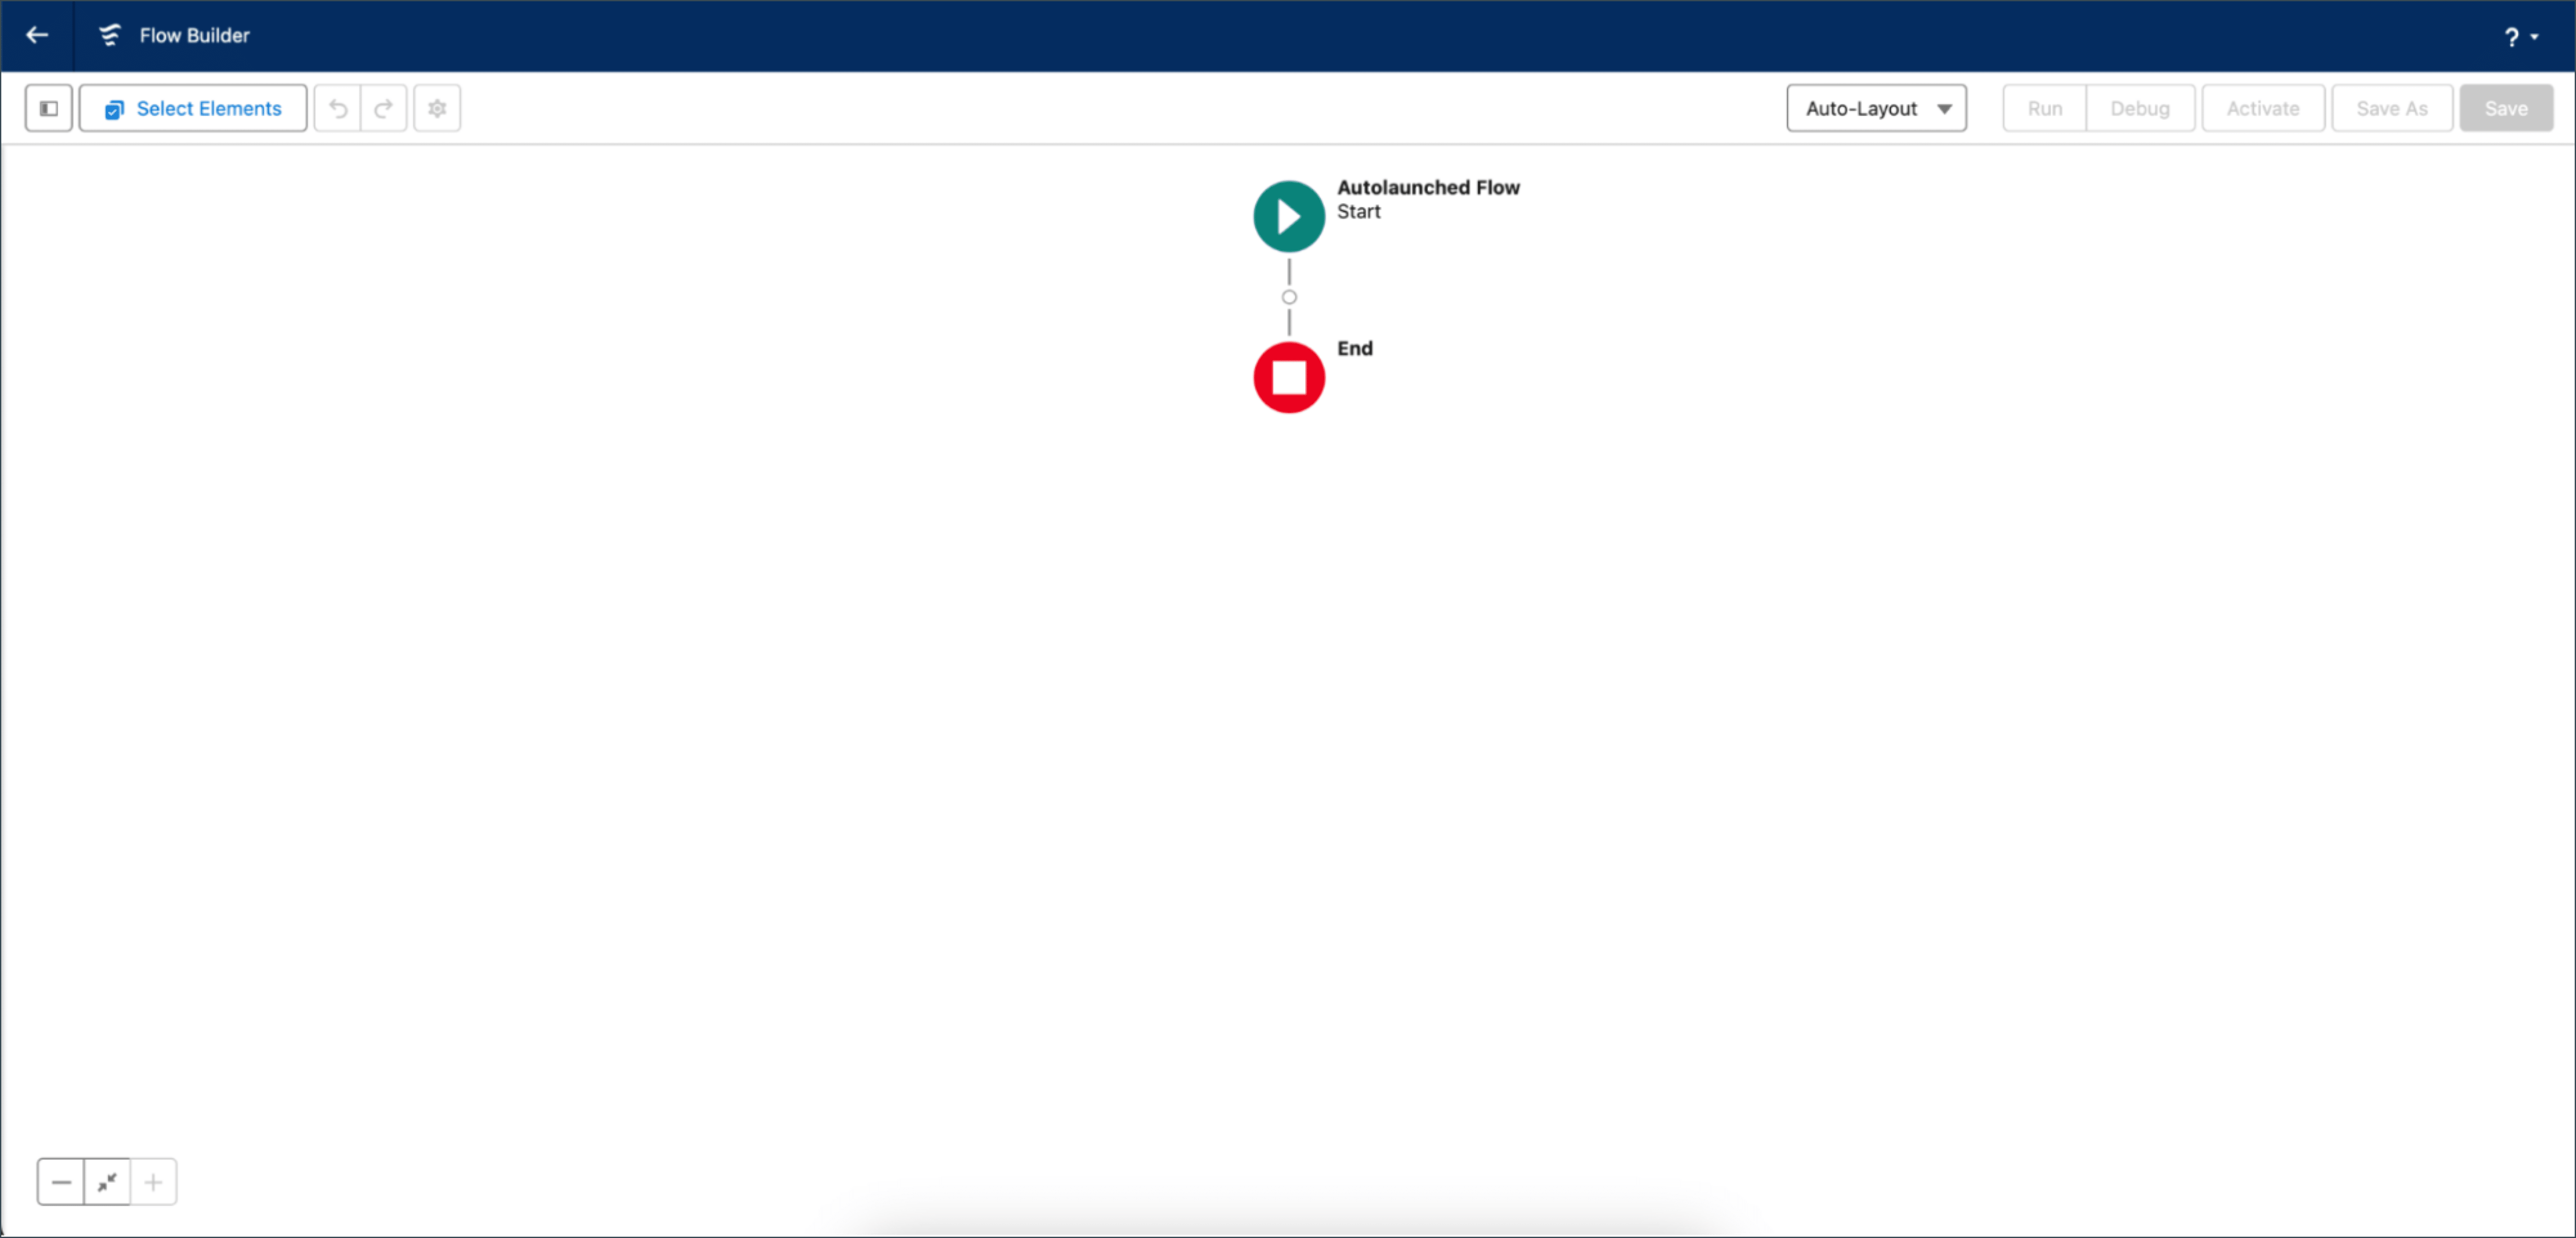Click the Start label under Autolaunched Flow
The image size is (2576, 1238).
pyautogui.click(x=1358, y=211)
